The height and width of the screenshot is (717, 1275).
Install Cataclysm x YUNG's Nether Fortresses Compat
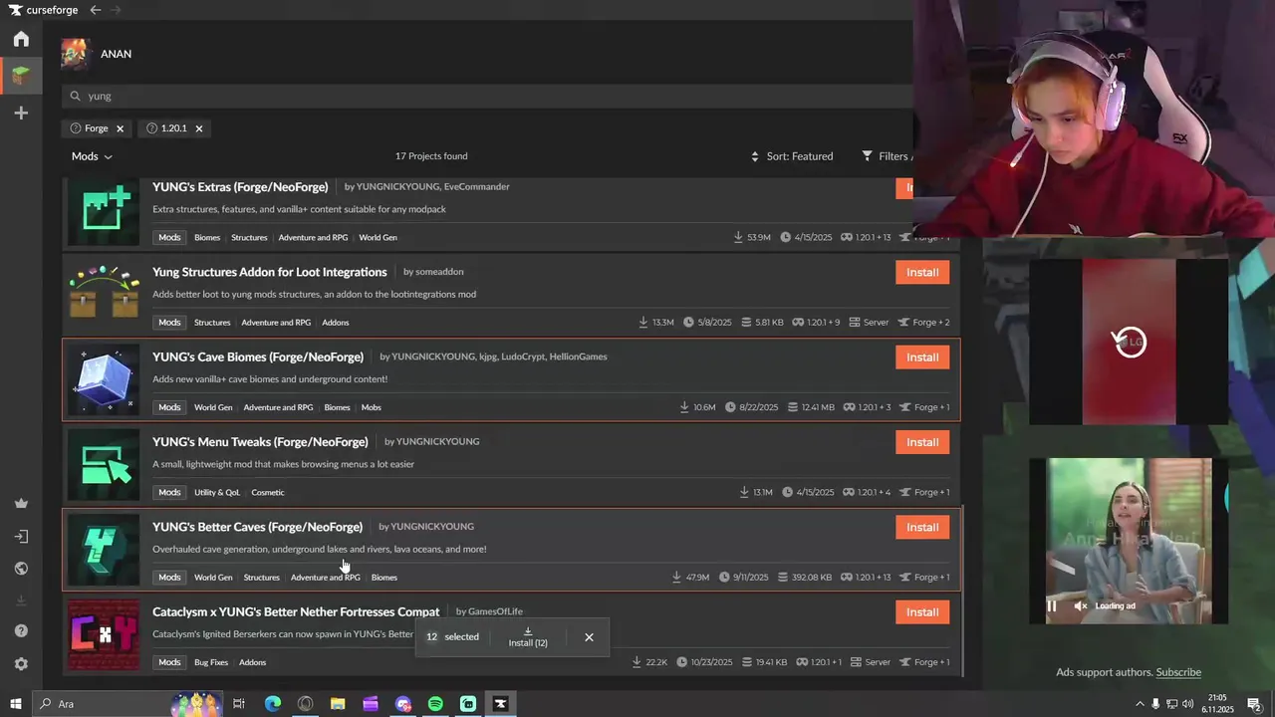(x=922, y=611)
